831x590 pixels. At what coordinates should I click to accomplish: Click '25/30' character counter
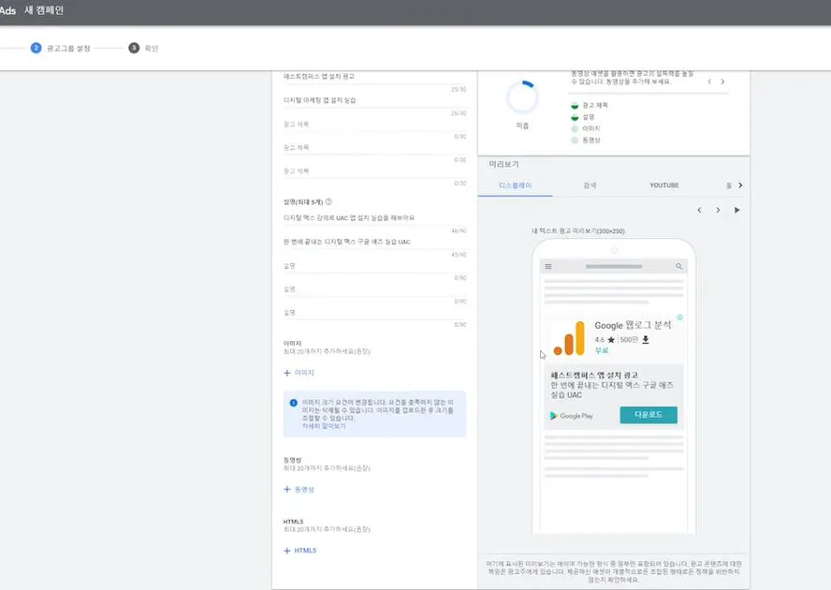[459, 90]
